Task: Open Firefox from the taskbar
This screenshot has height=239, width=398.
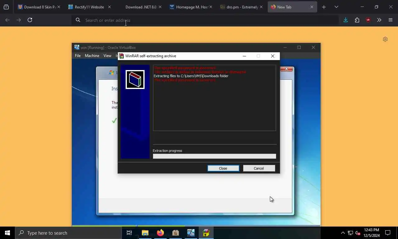Action: click(160, 233)
